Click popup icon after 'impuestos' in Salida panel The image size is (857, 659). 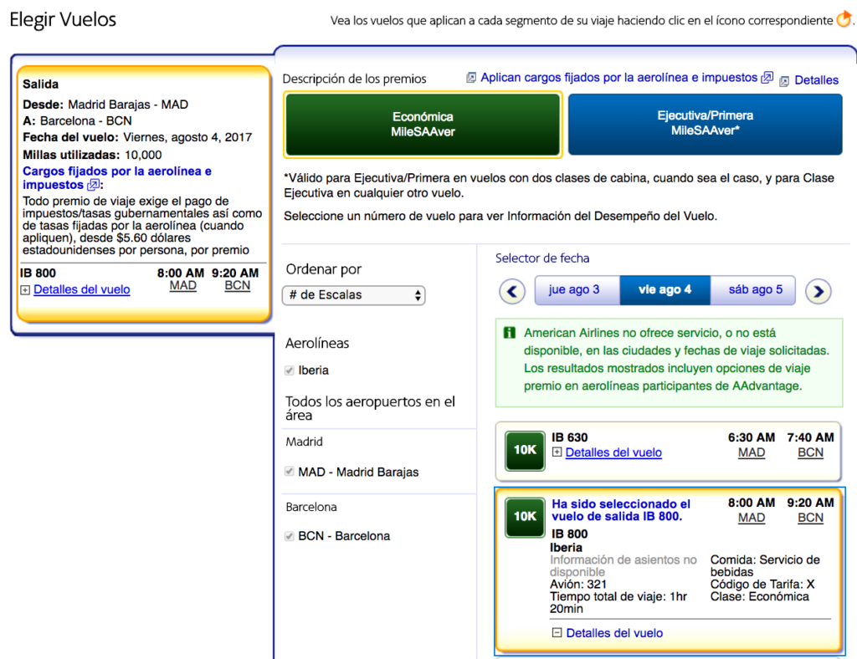click(94, 185)
